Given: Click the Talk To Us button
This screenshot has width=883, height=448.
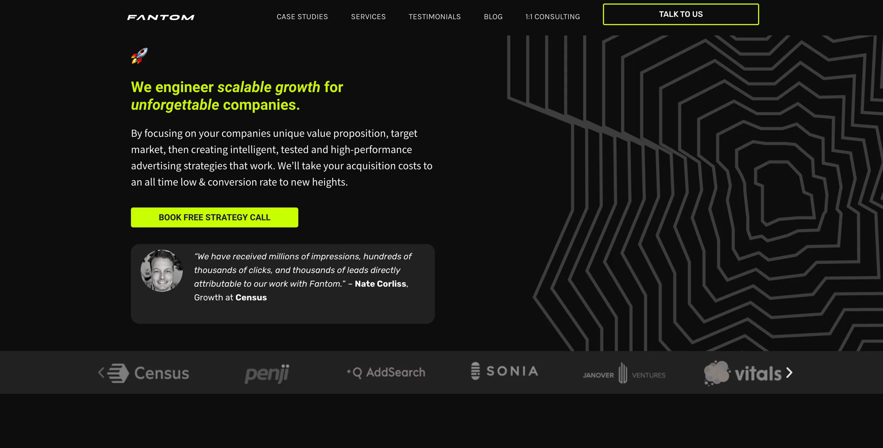Looking at the screenshot, I should point(681,14).
